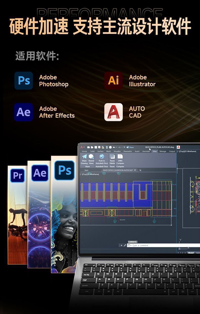The image size is (200, 314).
Task: Close the BLVD OFFICE_ELEVATION-AUTOCAD file tab
Action: [135, 170]
